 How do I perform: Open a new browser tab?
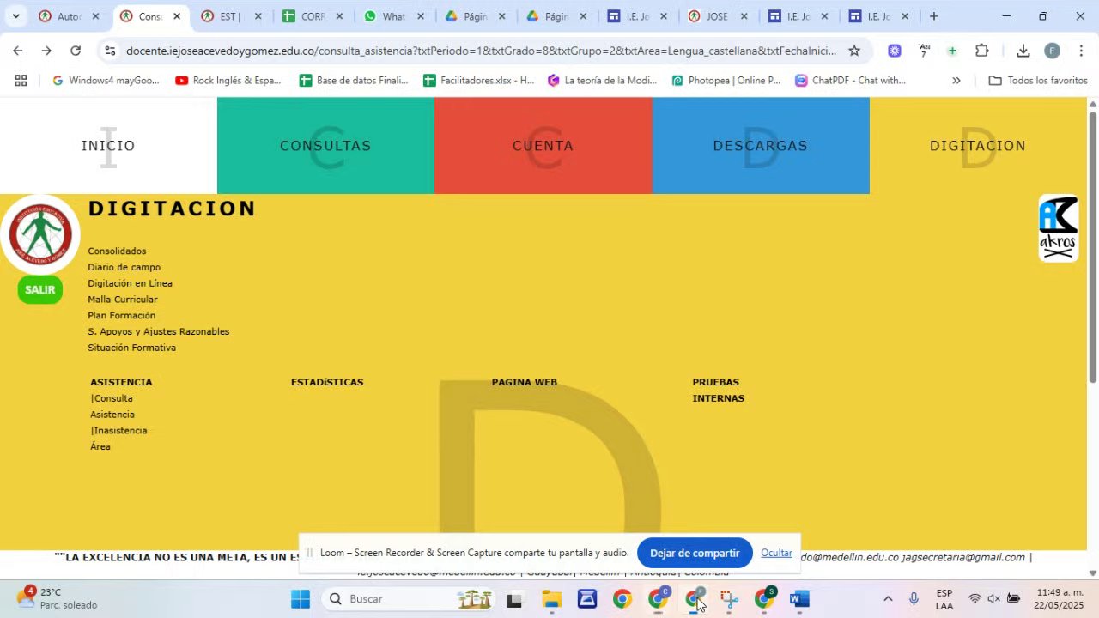[x=934, y=16]
